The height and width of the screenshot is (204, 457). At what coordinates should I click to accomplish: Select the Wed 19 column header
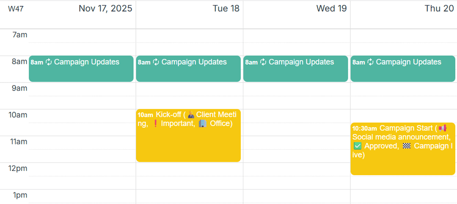click(x=331, y=8)
